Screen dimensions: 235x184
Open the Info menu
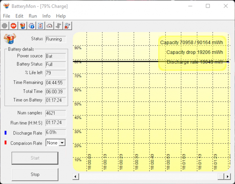click(x=46, y=16)
